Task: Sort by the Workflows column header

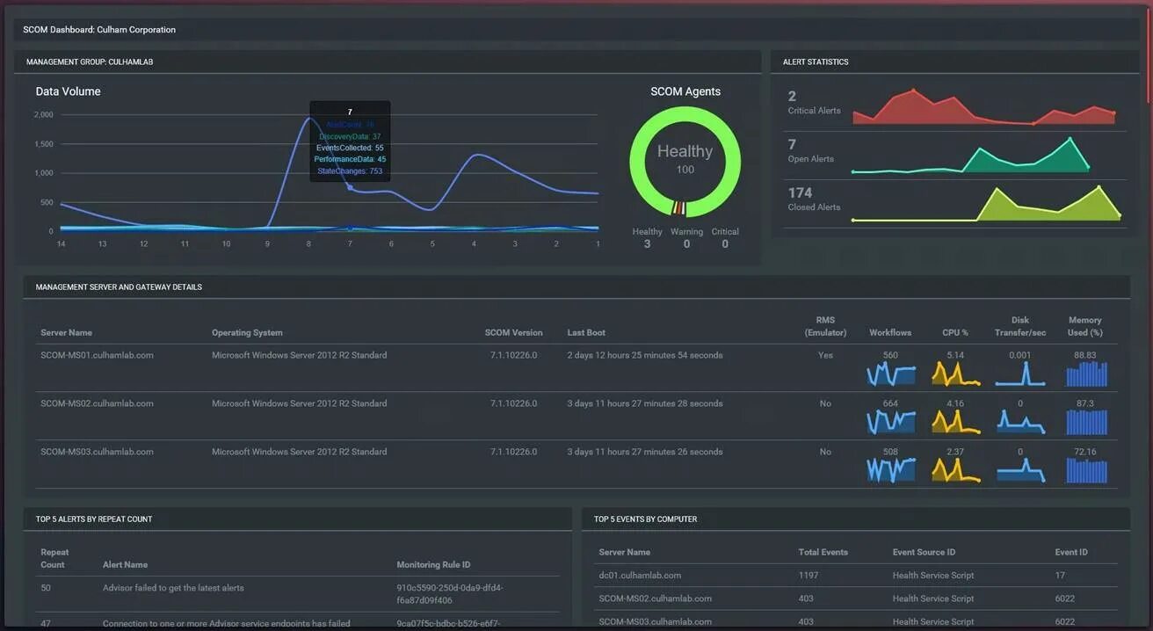Action: (x=890, y=333)
